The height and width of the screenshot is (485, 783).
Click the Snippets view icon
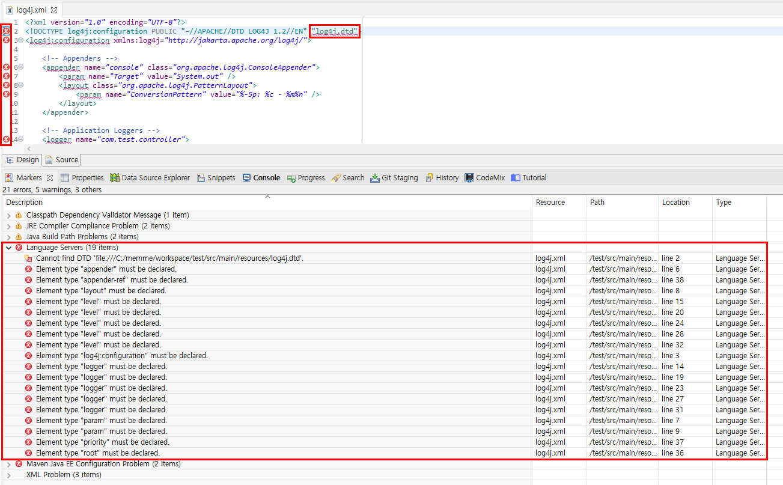pos(201,178)
